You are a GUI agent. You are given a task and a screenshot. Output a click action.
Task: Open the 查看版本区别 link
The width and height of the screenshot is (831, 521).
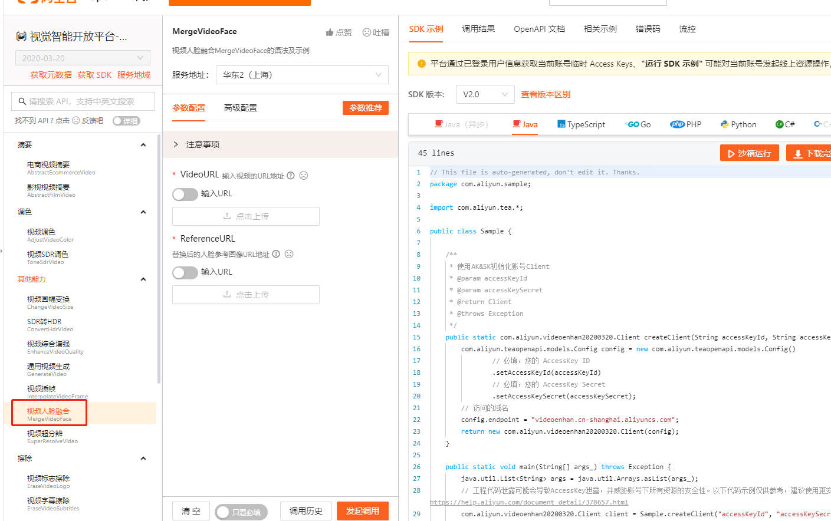546,94
